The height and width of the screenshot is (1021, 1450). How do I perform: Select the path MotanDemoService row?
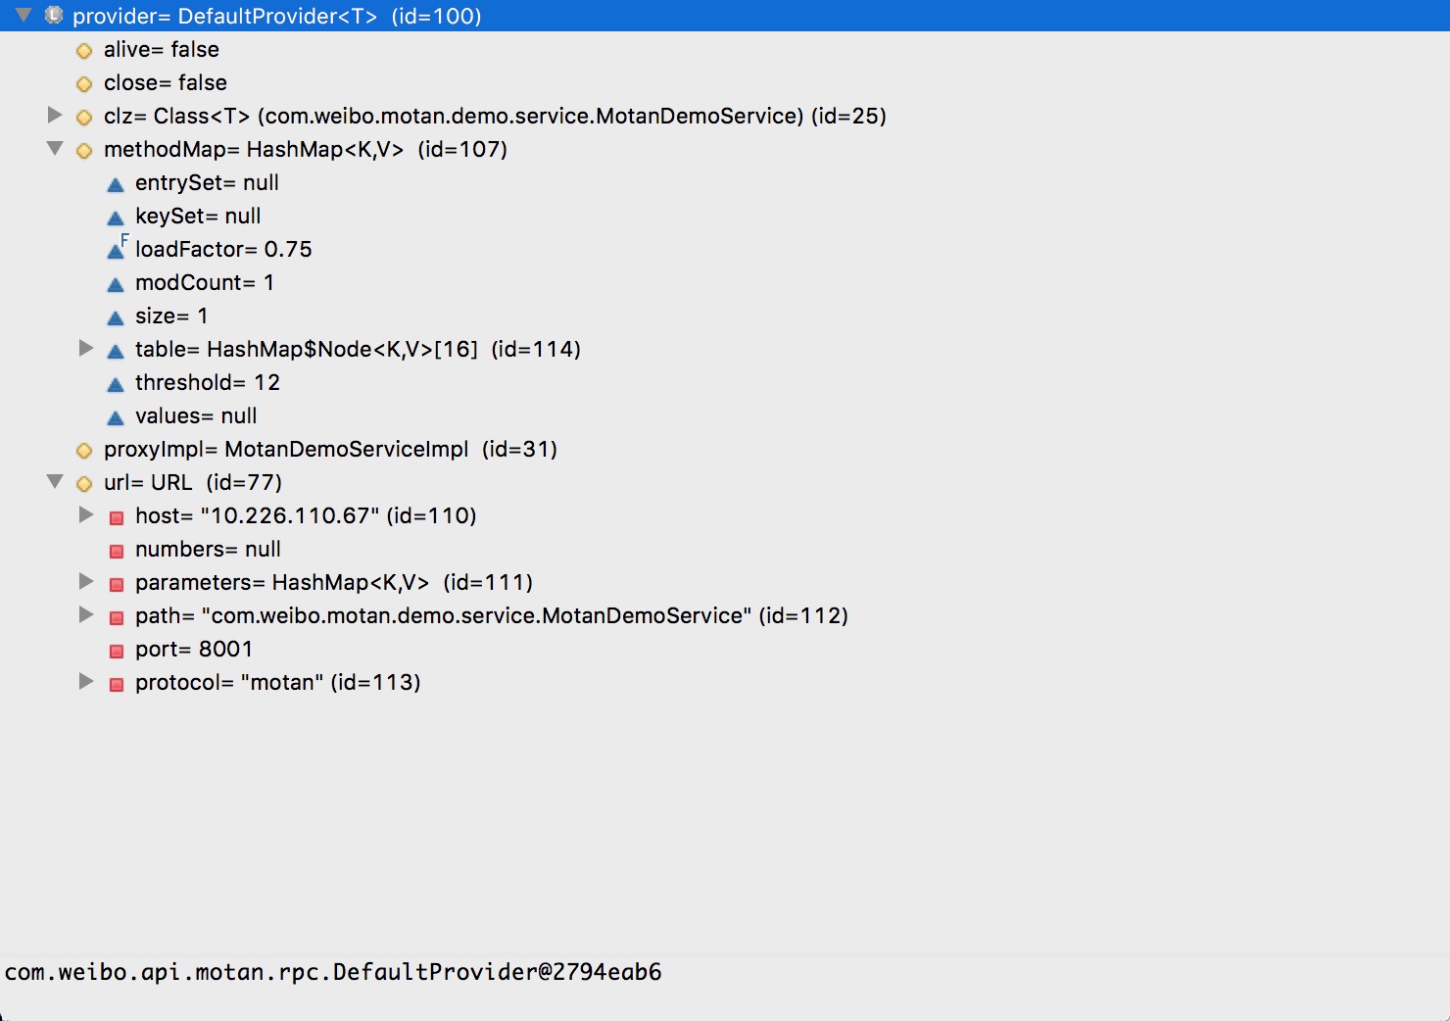pos(491,616)
